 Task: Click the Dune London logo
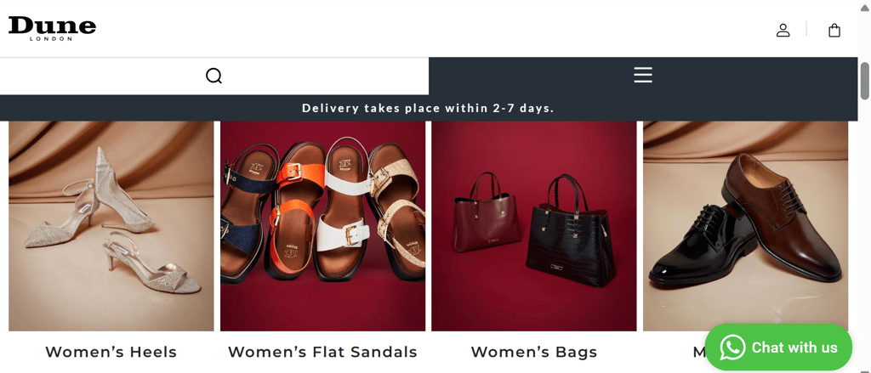pyautogui.click(x=52, y=29)
